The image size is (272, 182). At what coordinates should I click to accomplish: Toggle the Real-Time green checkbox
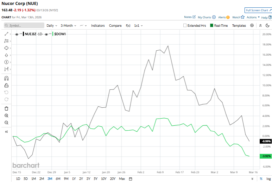pyautogui.click(x=211, y=25)
